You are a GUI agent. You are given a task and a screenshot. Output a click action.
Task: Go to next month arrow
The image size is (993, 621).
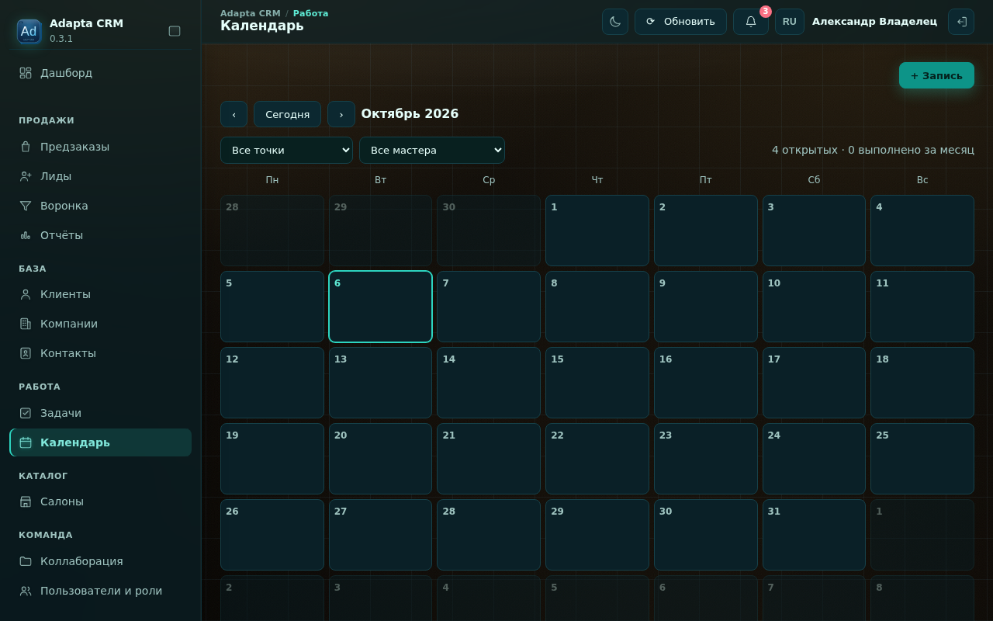pos(341,114)
